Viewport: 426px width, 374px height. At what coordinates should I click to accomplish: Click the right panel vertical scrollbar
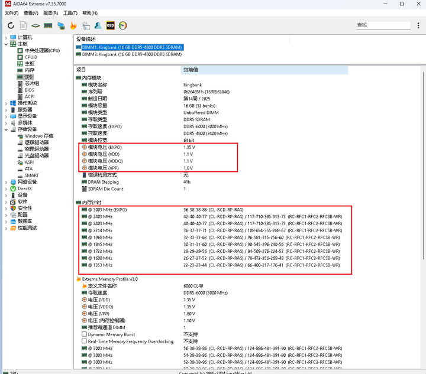[423, 165]
